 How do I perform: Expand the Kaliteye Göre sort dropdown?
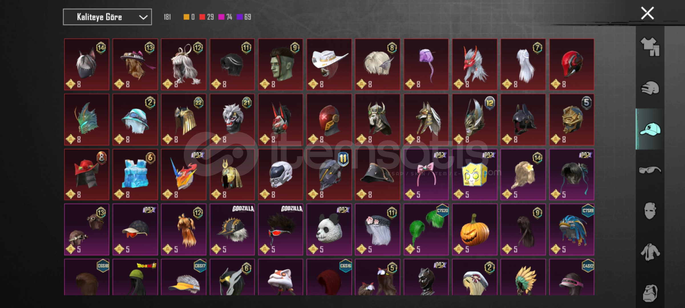(107, 17)
